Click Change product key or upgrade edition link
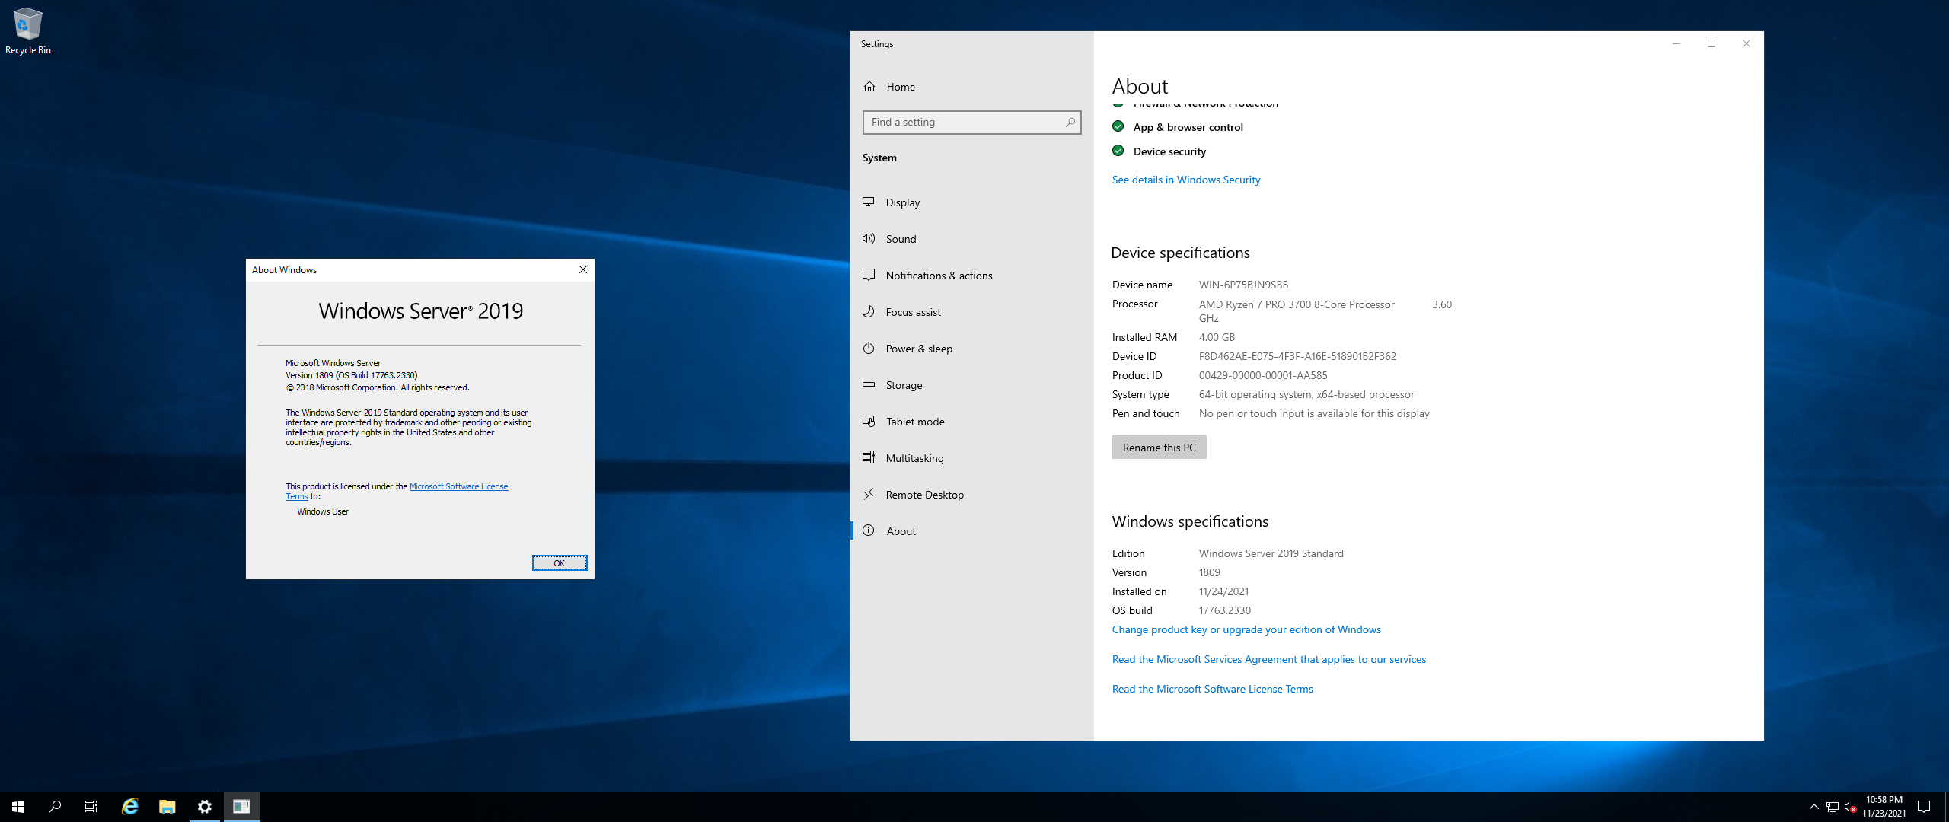Viewport: 1949px width, 822px height. (x=1246, y=630)
